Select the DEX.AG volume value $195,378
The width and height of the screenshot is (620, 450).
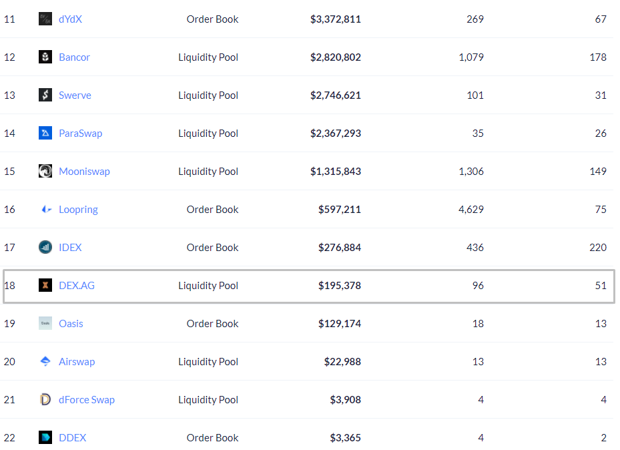(339, 285)
